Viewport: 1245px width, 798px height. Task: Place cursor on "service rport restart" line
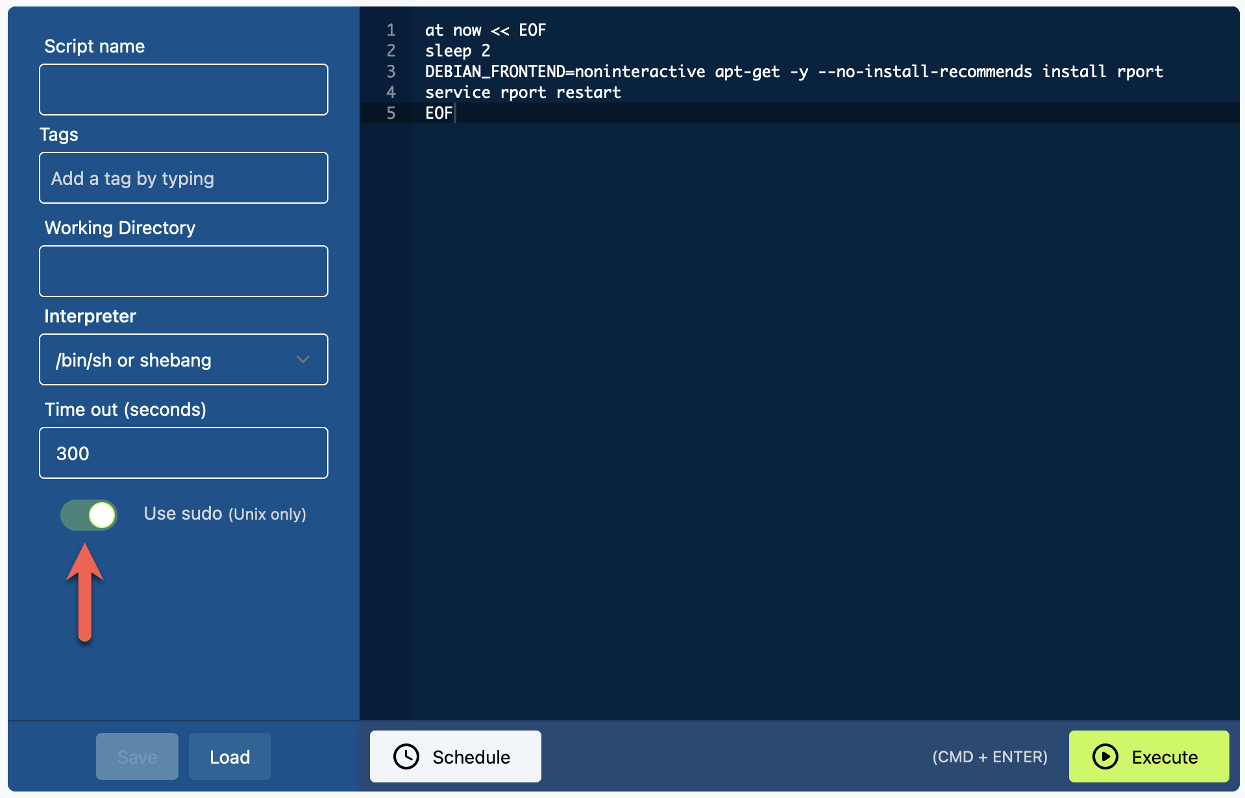523,92
